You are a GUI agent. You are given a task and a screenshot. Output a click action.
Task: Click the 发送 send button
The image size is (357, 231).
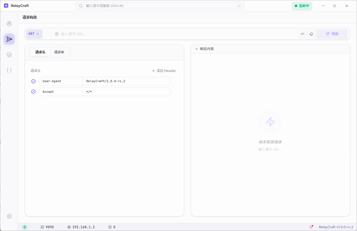[x=332, y=34]
